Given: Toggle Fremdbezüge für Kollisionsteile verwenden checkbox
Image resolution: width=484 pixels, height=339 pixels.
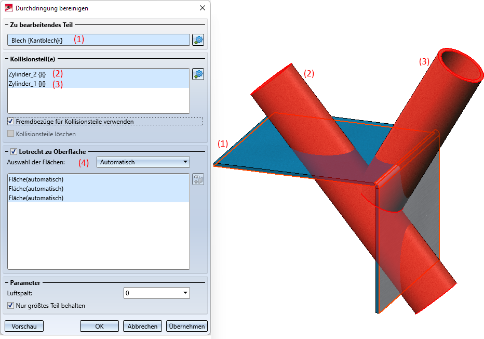Looking at the screenshot, I should [11, 122].
